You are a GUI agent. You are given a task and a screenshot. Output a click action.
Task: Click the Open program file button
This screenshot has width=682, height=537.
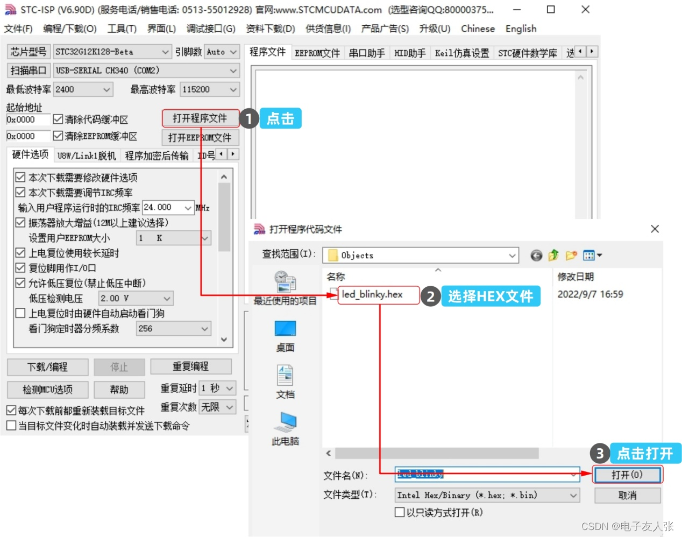[200, 118]
